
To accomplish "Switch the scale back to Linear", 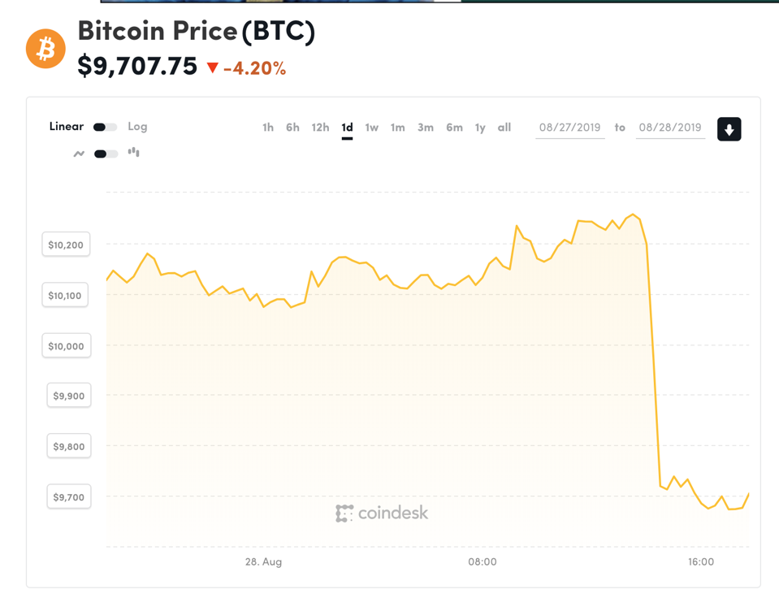I will click(x=66, y=127).
